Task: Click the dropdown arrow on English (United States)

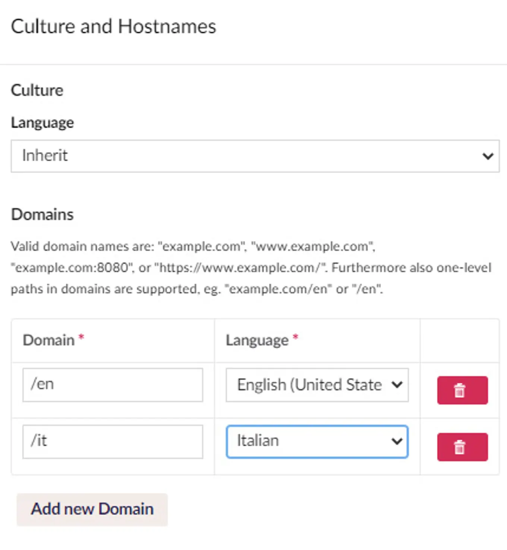Action: click(397, 385)
